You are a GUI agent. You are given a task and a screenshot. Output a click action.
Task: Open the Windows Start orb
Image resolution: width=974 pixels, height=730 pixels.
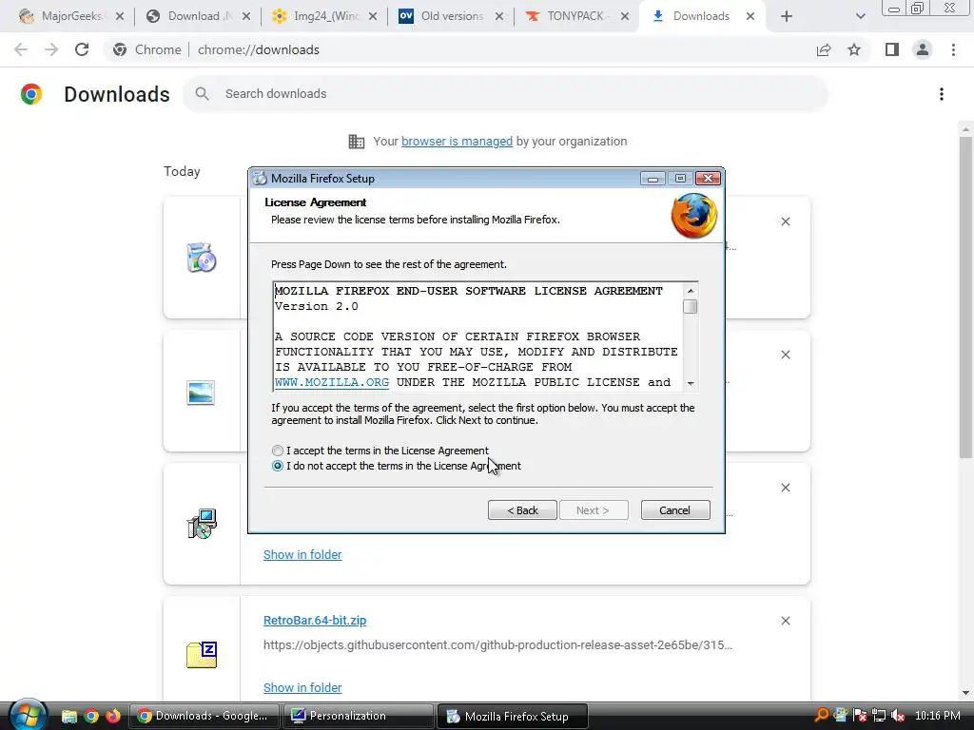(28, 715)
